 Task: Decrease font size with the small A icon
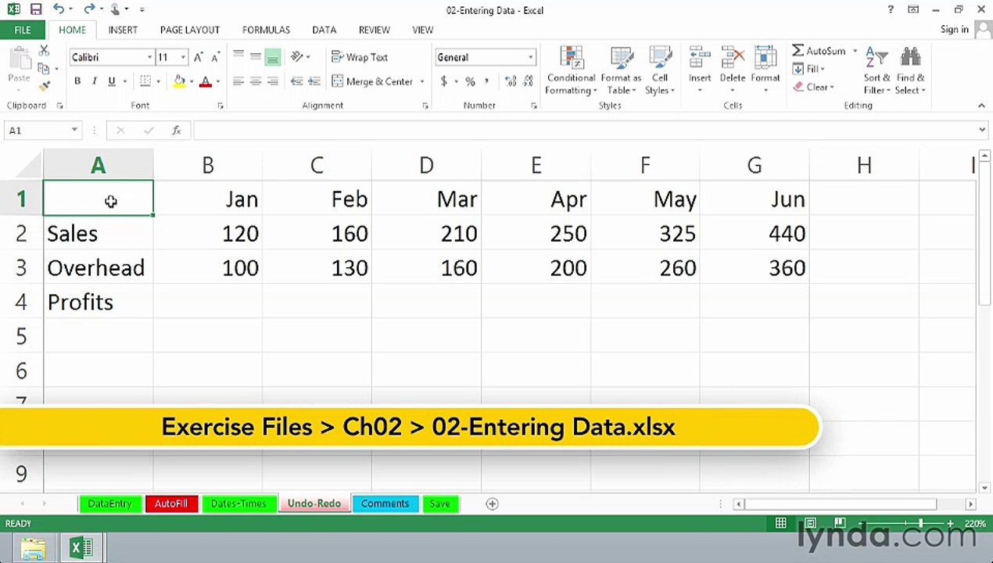coord(214,57)
